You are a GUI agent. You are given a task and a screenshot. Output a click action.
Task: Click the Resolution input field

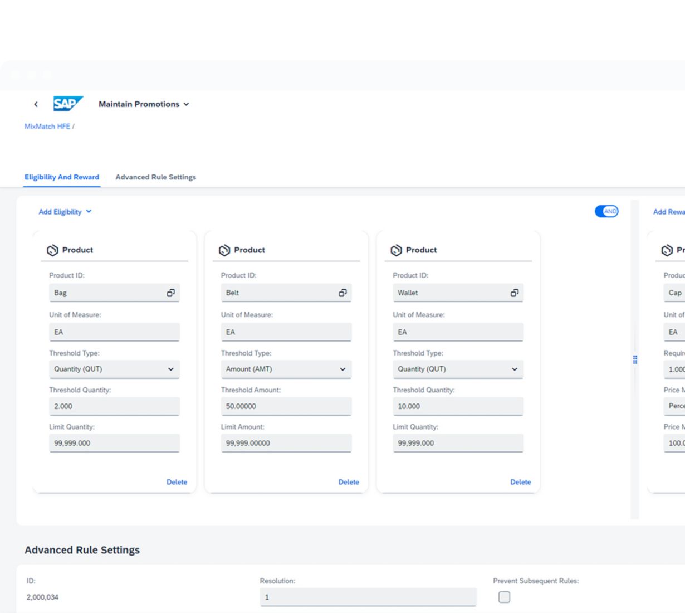pos(368,597)
